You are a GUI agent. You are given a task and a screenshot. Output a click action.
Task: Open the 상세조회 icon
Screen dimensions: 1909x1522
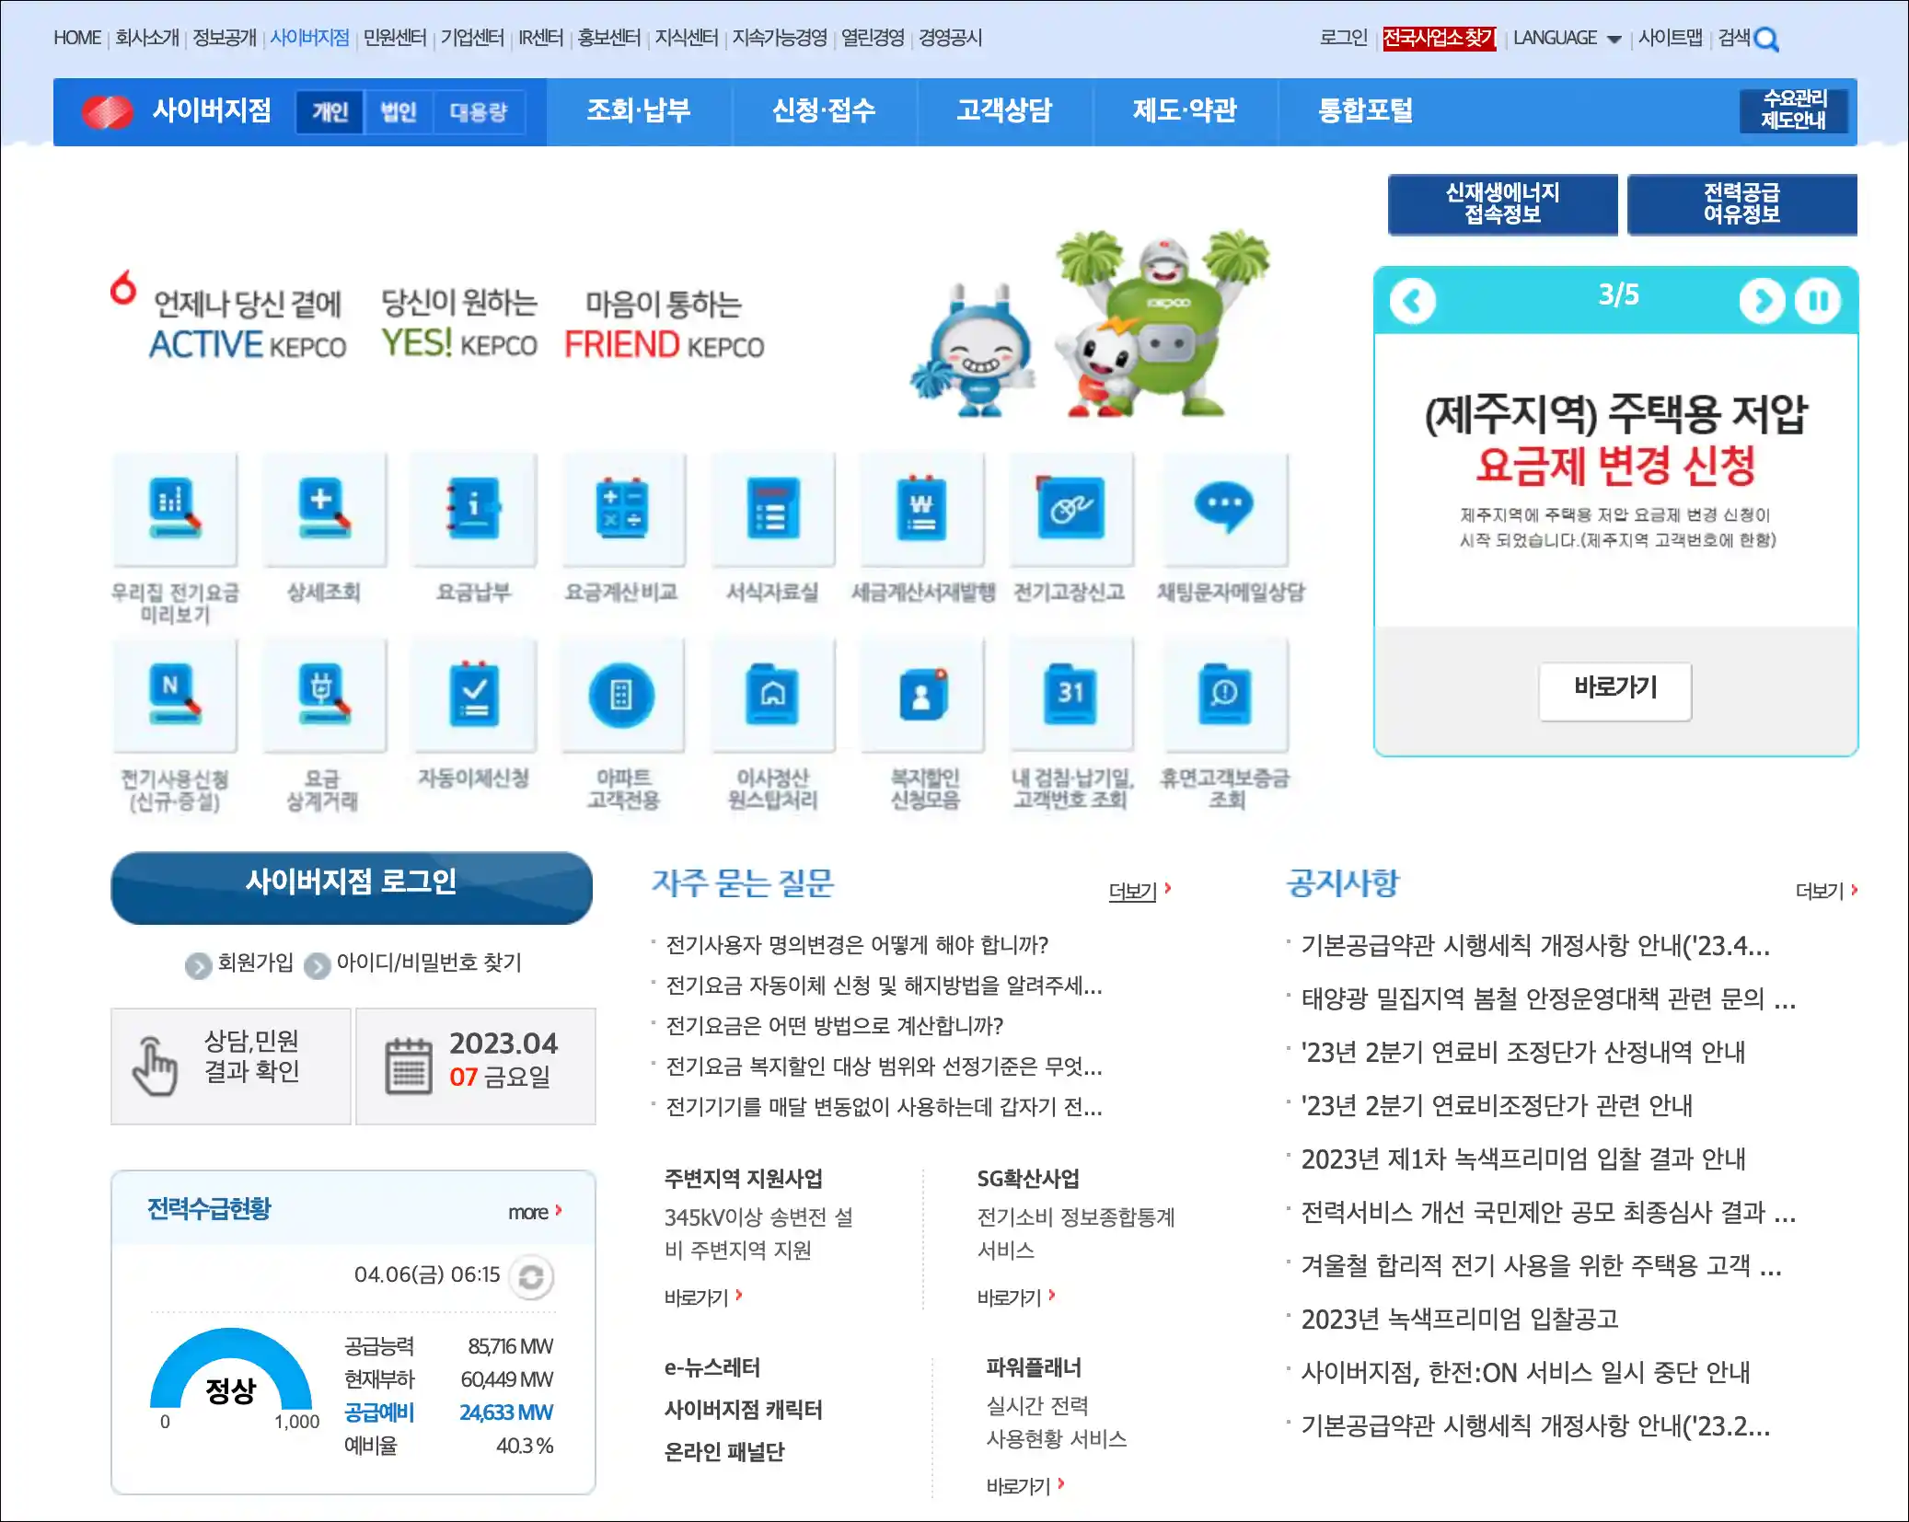coord(324,510)
